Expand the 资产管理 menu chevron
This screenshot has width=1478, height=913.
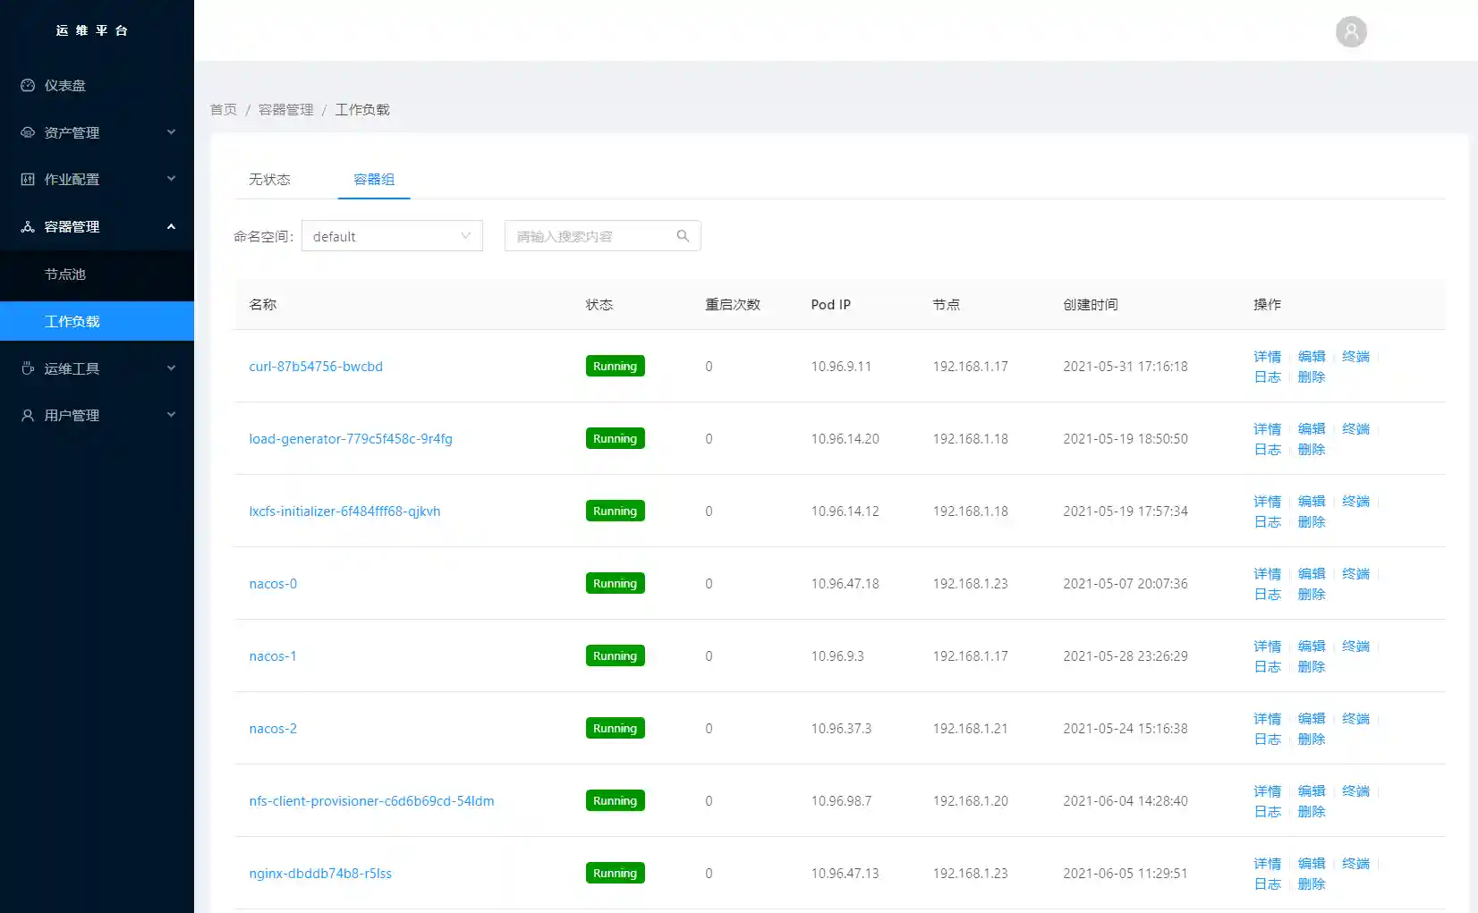[171, 132]
